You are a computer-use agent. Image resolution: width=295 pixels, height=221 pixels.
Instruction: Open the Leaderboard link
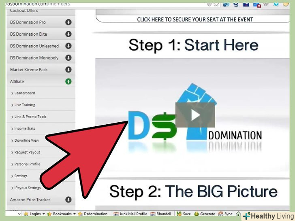(x=25, y=93)
